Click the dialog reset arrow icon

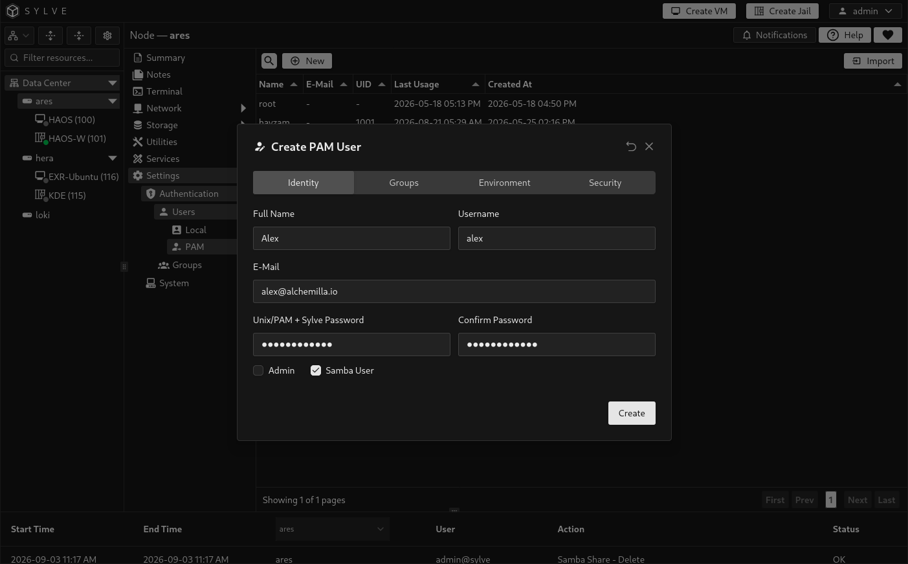tap(631, 146)
